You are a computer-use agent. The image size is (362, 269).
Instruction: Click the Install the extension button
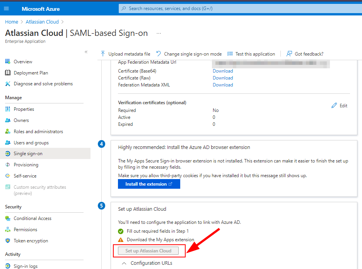pyautogui.click(x=149, y=184)
